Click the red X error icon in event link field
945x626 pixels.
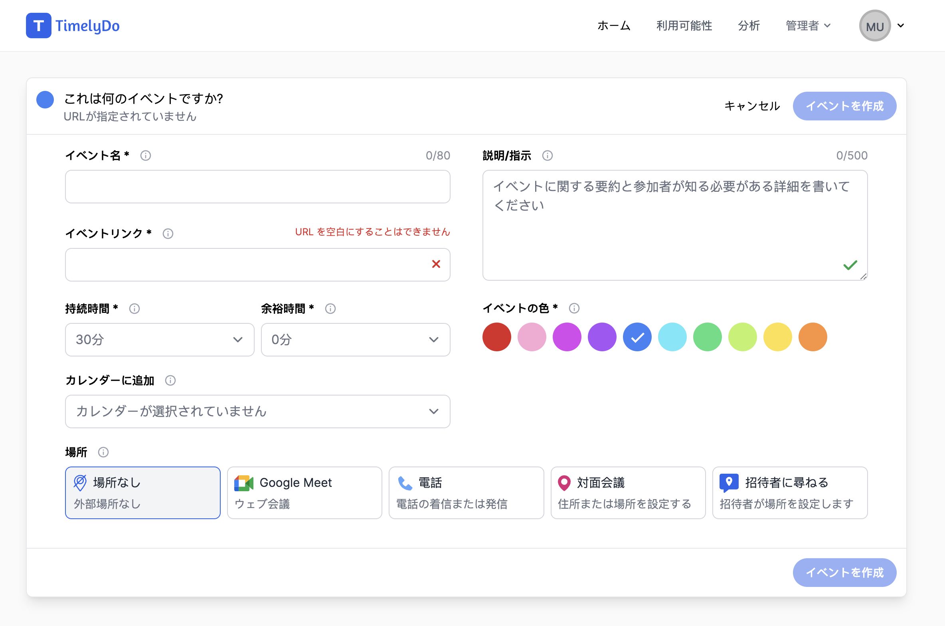436,264
